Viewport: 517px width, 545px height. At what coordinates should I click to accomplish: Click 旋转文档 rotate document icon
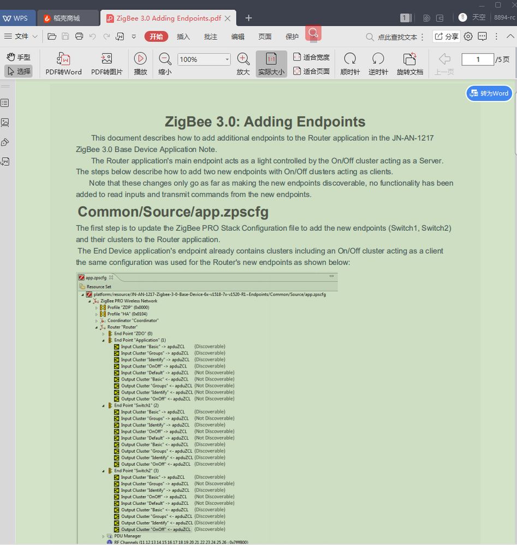click(x=410, y=64)
